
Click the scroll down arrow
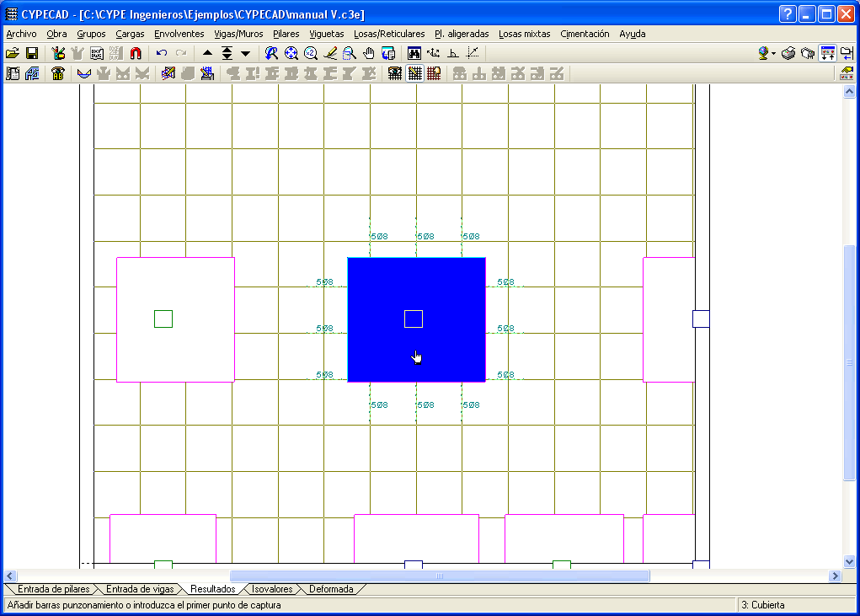click(849, 561)
